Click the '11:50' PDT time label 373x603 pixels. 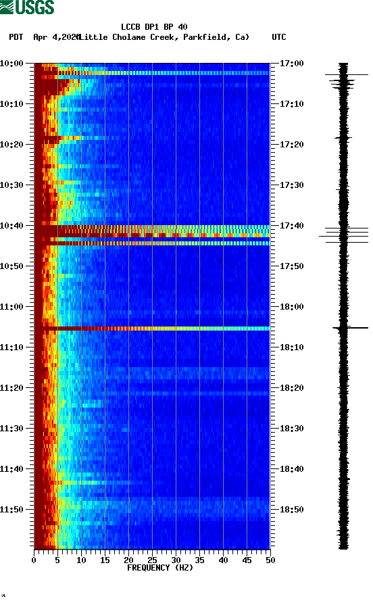11,510
